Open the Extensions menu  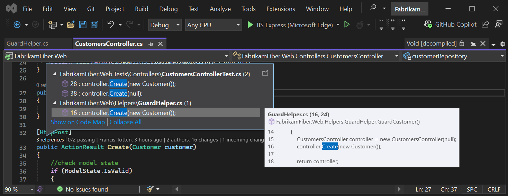tap(281, 9)
